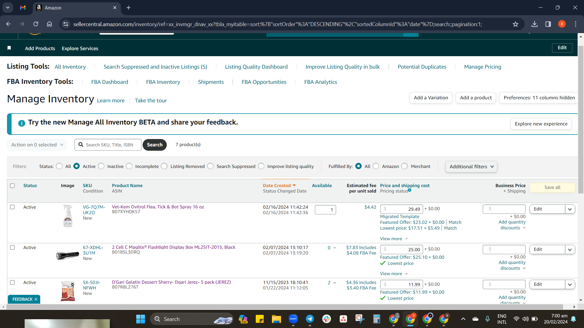This screenshot has height=328, width=584.
Task: Open the Snipping Tool from the taskbar
Action: coord(360,319)
